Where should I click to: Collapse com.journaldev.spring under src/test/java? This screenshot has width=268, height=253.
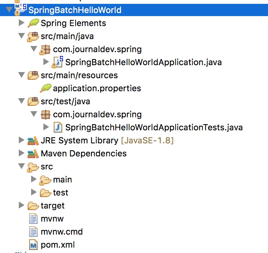click(34, 114)
